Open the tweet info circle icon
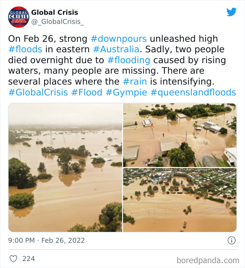245x268 pixels. [231, 241]
